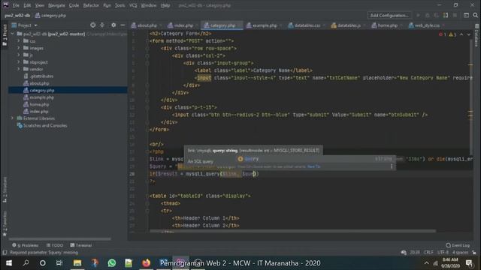Switch to the index.php editor tab
This screenshot has width=481, height=270.
pos(183,25)
